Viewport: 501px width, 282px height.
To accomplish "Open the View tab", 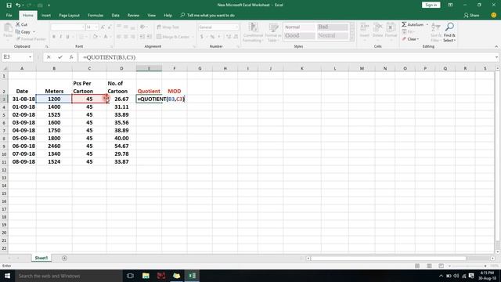I will (x=151, y=15).
